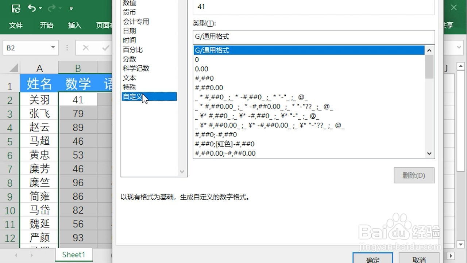
Task: Switch to the 开始 ribbon tab
Action: (x=46, y=26)
